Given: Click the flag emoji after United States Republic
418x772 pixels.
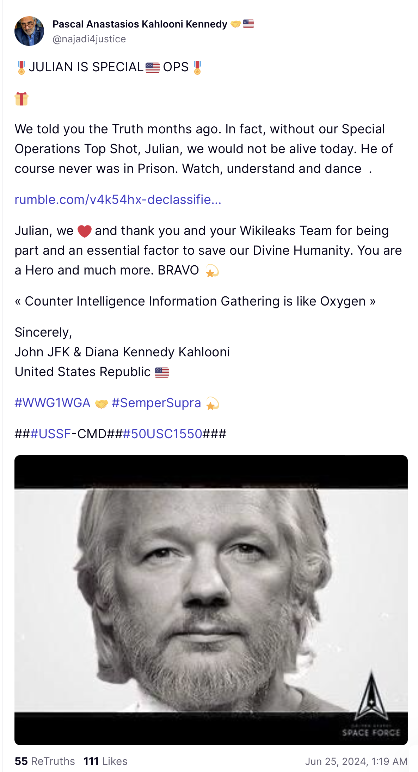Looking at the screenshot, I should pos(162,372).
